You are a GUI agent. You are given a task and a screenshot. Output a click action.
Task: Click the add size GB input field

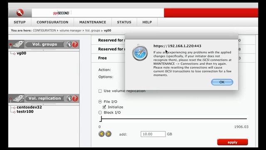tap(153, 134)
